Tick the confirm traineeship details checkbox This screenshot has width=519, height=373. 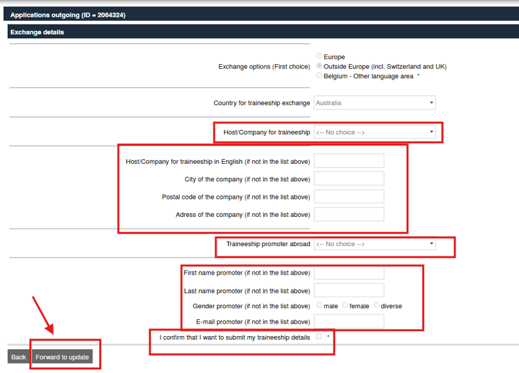tap(319, 337)
